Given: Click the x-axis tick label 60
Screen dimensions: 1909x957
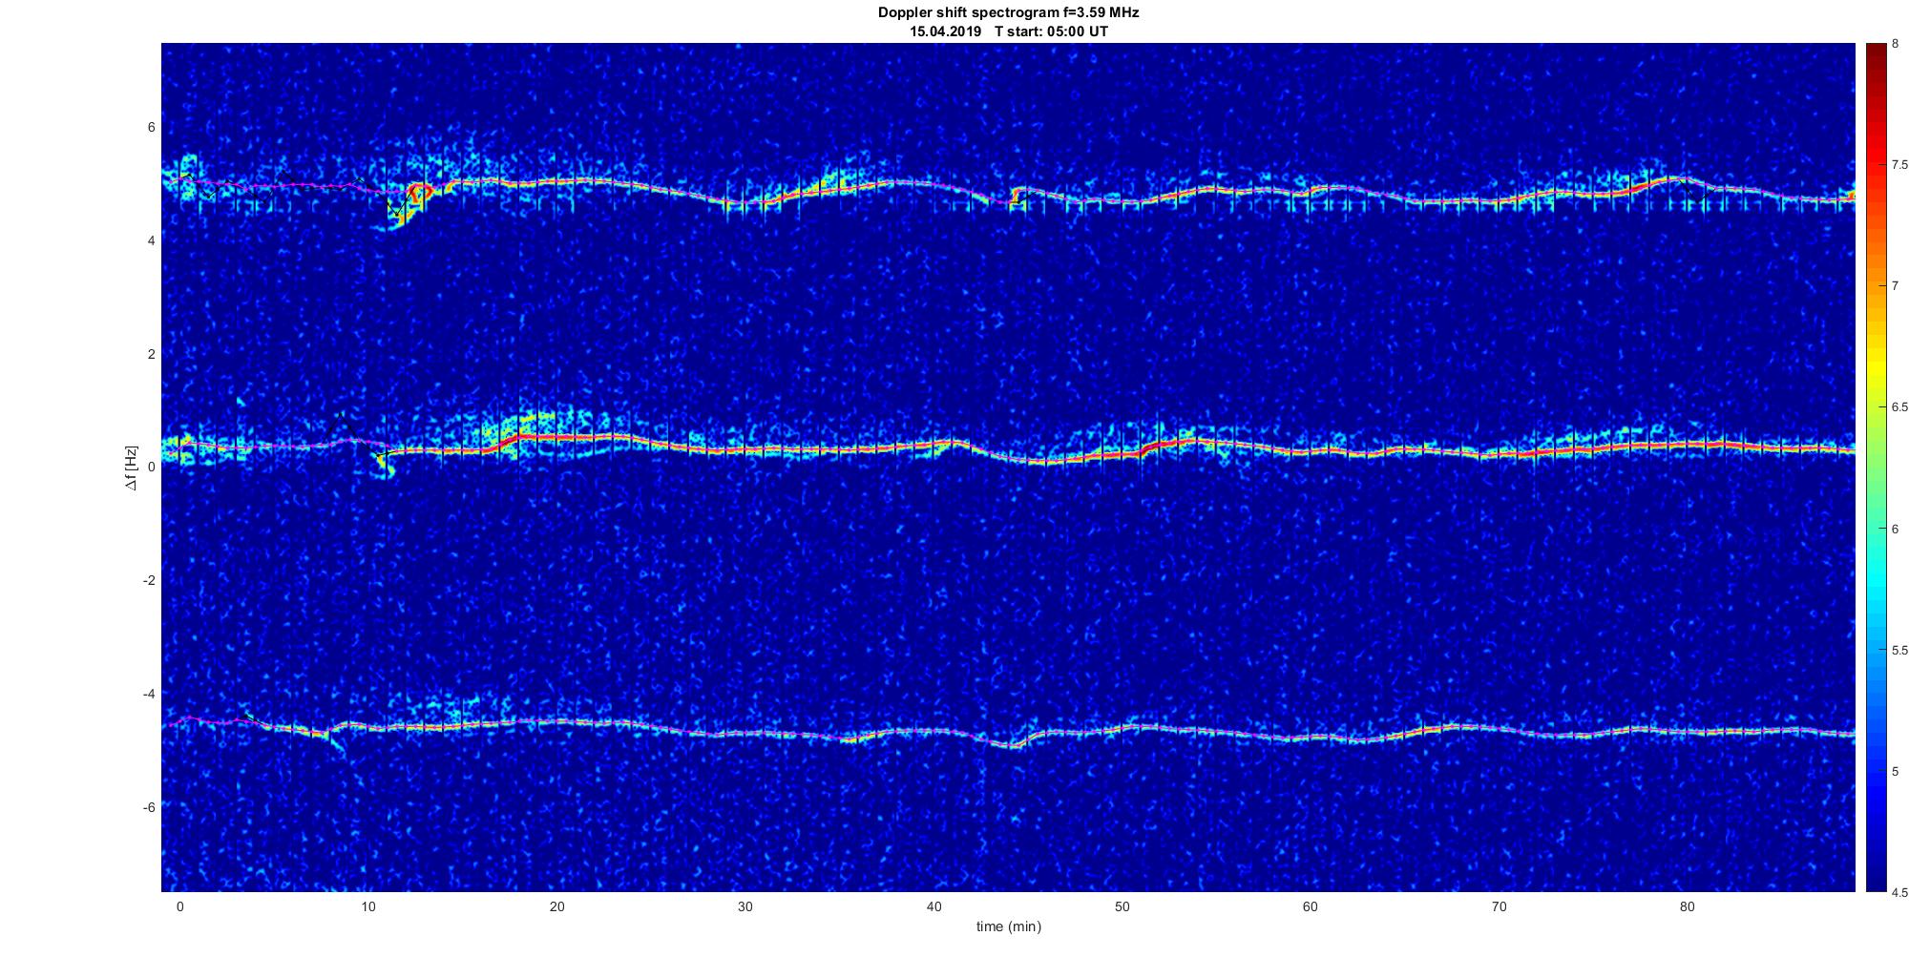Looking at the screenshot, I should pyautogui.click(x=1311, y=906).
